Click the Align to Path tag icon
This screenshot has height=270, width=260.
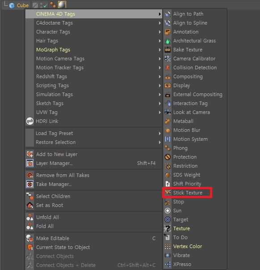tap(168, 14)
